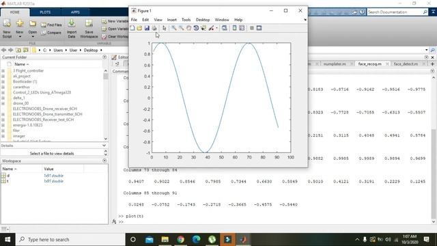
Task: Open the New dropdown in MATLAB ribbon
Action: pyautogui.click(x=20, y=29)
